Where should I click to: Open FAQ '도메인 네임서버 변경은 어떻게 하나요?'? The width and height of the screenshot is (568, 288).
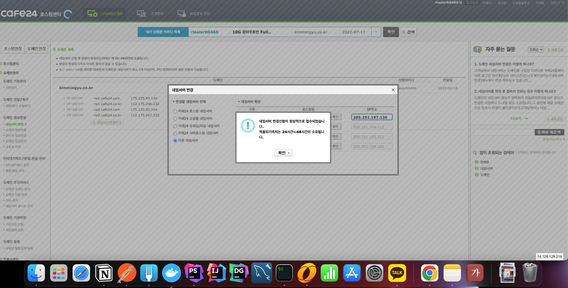[504, 64]
